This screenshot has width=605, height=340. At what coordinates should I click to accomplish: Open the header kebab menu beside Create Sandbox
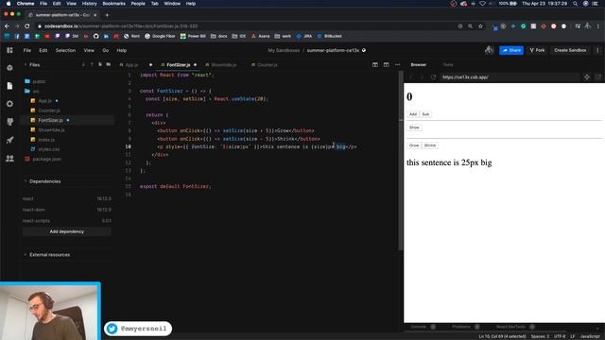point(597,50)
